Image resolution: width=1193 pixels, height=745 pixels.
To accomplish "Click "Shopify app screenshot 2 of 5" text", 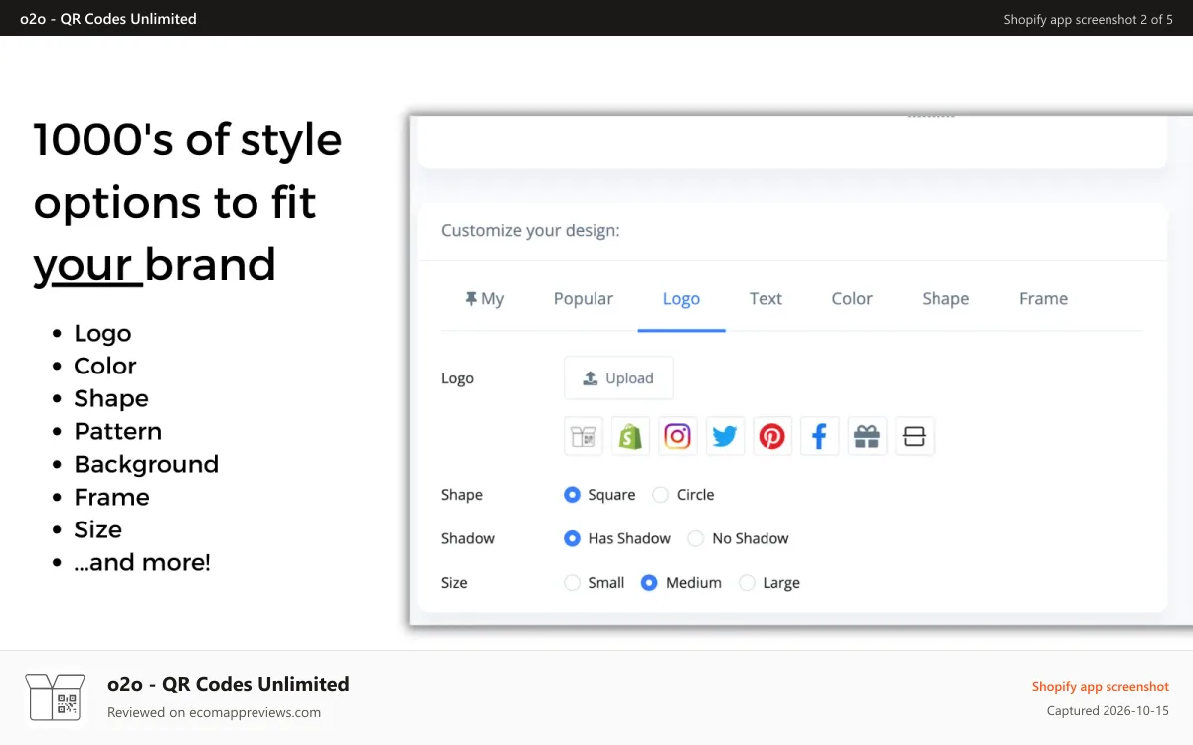I will (1089, 19).
